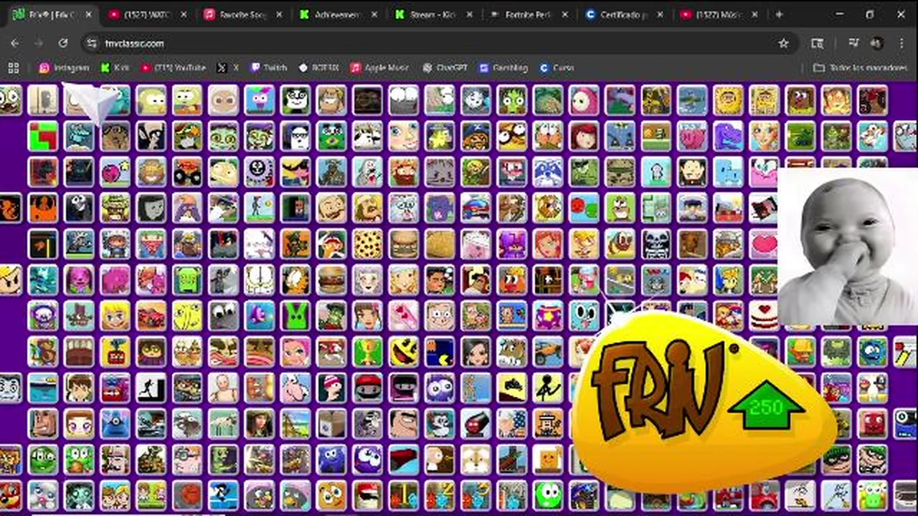Screen dimensions: 918x516
Task: Launch the gold trophy game icon
Action: (x=368, y=352)
